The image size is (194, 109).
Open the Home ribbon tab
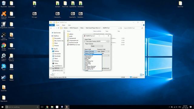coord(58,25)
